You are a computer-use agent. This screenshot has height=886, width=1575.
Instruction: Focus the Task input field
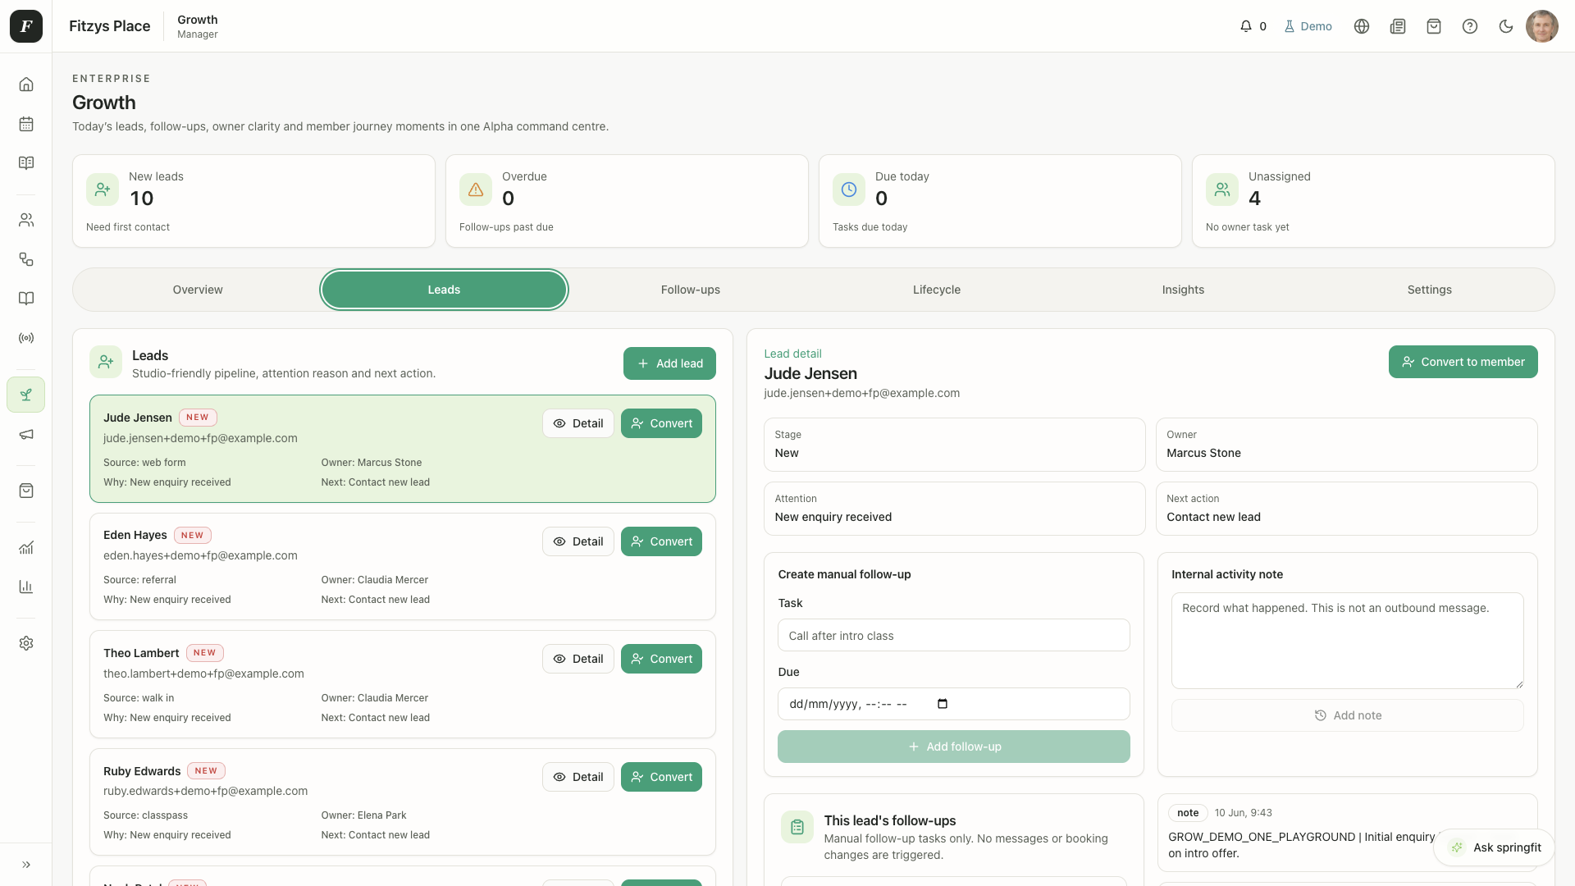[x=953, y=636]
